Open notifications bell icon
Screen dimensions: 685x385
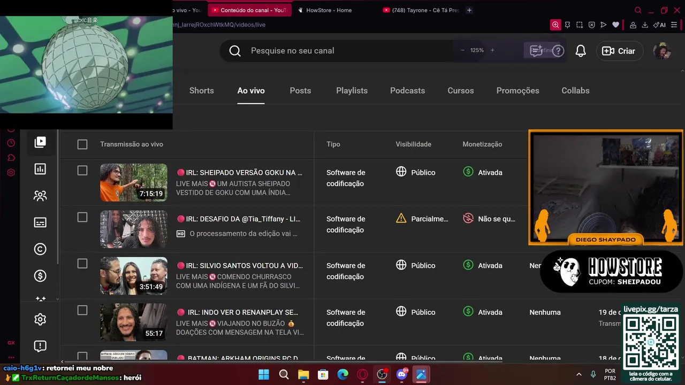pyautogui.click(x=581, y=51)
